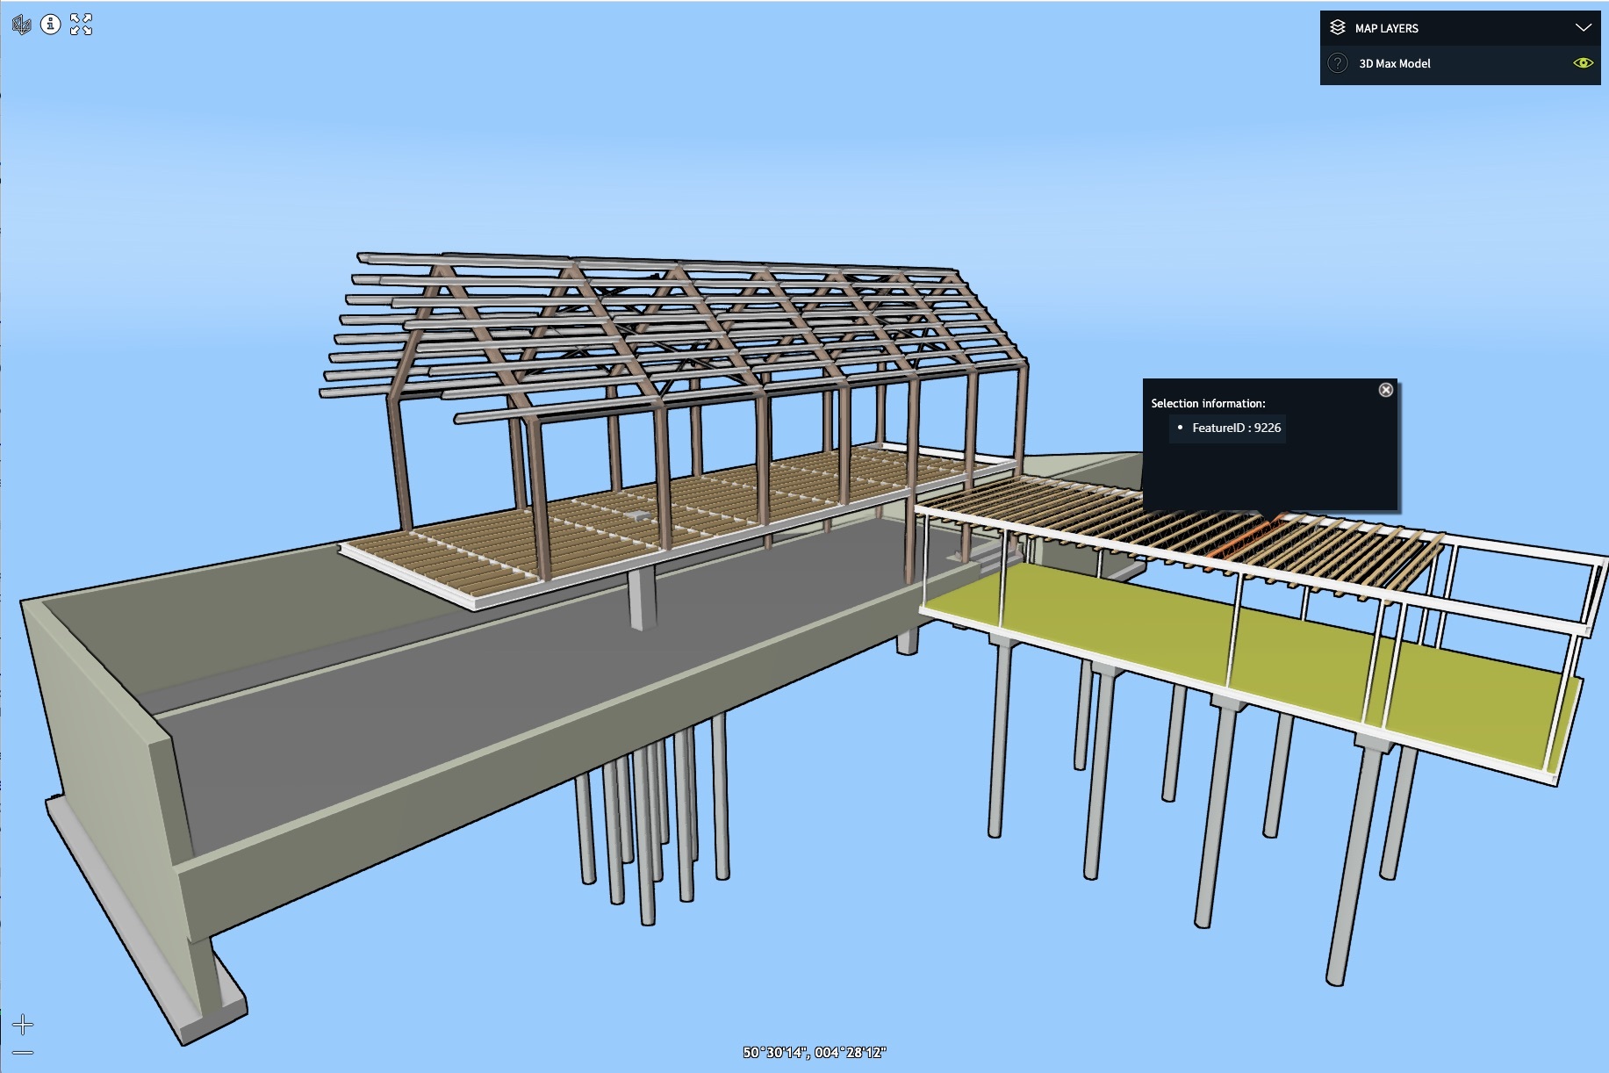Select the 3D Max Model layer name
This screenshot has height=1073, width=1609.
point(1394,63)
